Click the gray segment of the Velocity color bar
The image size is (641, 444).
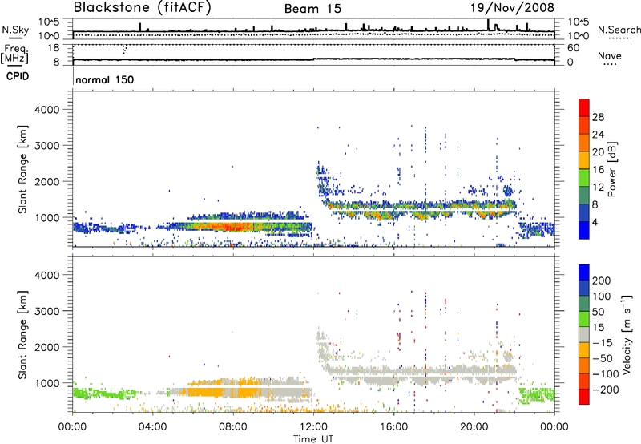point(584,335)
